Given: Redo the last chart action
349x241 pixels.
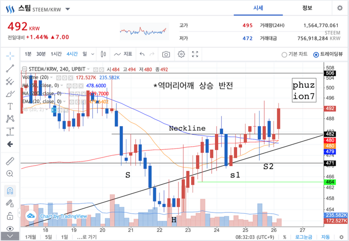Looking at the screenshot, I should (x=152, y=54).
